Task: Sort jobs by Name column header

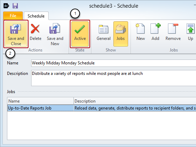Action: coord(40,101)
